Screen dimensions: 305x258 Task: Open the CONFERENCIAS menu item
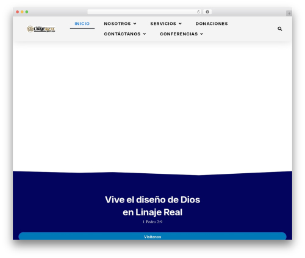(179, 34)
